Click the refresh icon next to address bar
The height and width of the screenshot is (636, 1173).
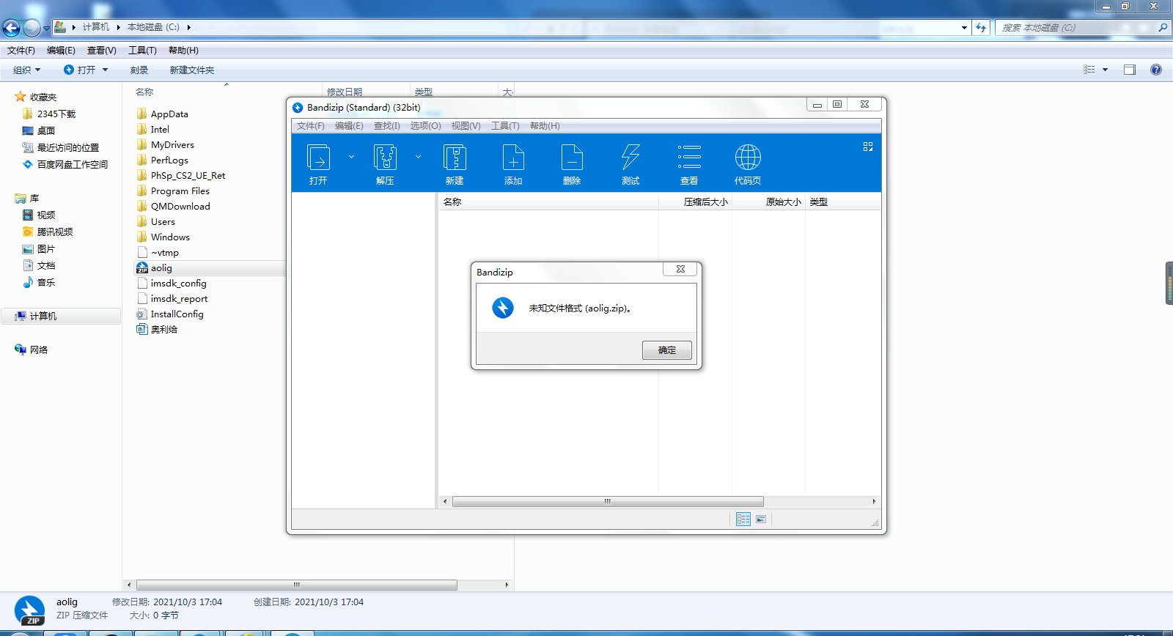click(x=981, y=27)
